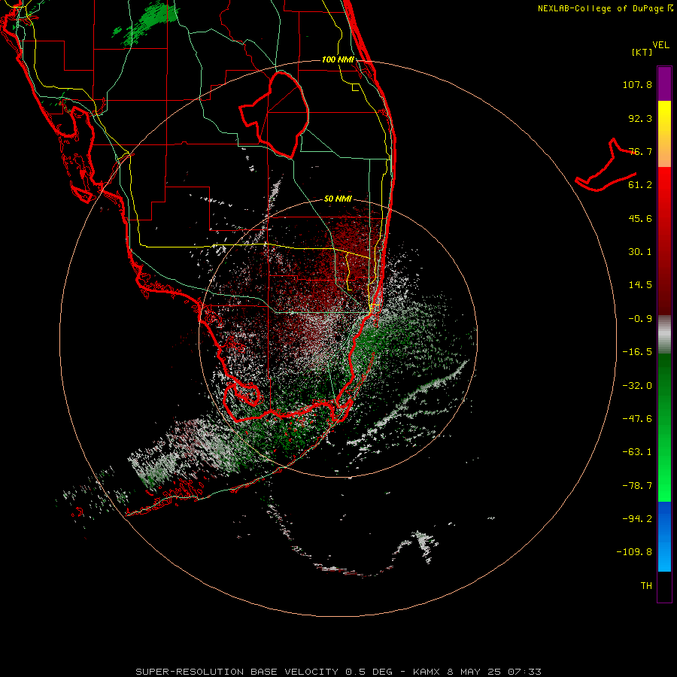Click the -32.0 legend value
This screenshot has height=677, width=677.
(637, 386)
